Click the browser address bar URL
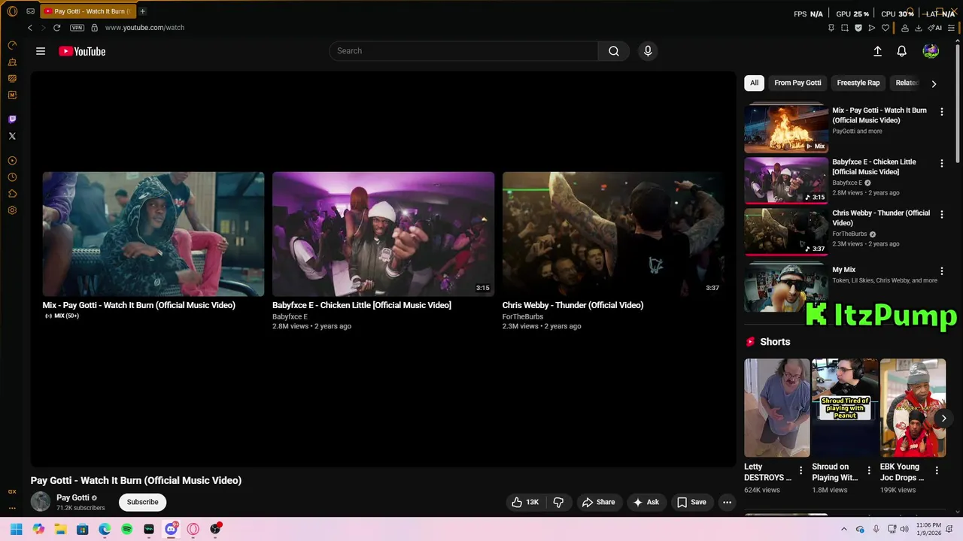 (144, 28)
